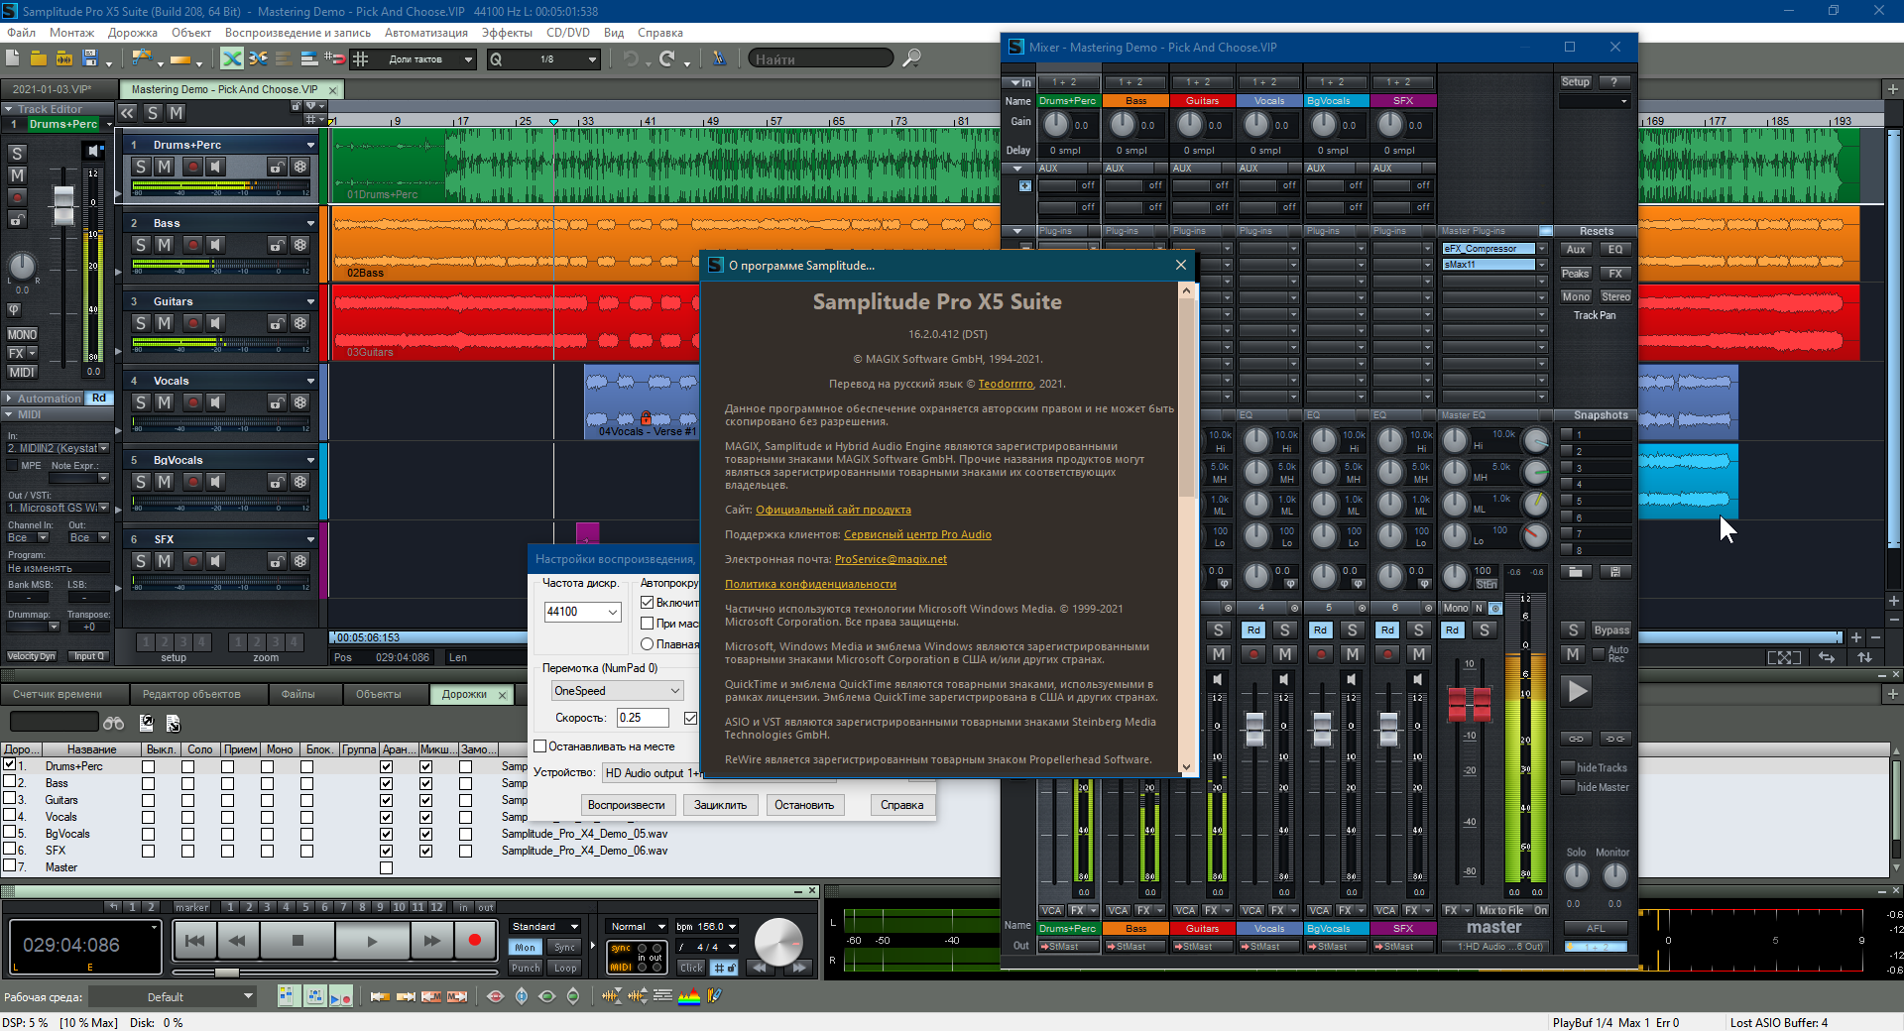Activate the crossfade (green X) mouse mode icon
Viewport: 1904px width, 1031px height.
click(231, 58)
